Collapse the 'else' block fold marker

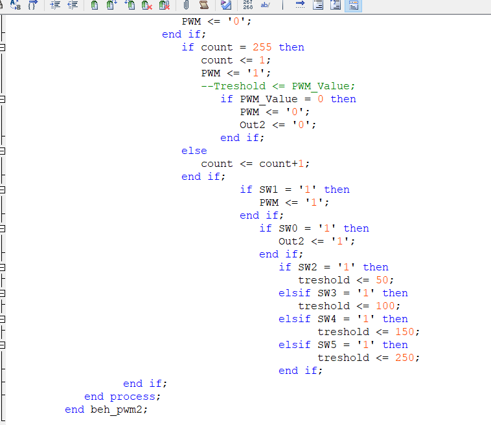2,151
